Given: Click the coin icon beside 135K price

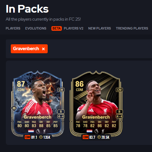Looking at the screenshot, I should point(41,137).
